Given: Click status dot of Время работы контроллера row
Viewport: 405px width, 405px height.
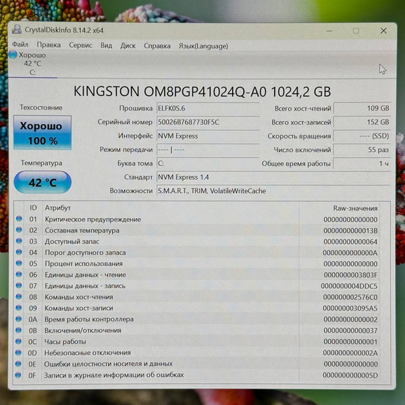Looking at the screenshot, I should [18, 319].
